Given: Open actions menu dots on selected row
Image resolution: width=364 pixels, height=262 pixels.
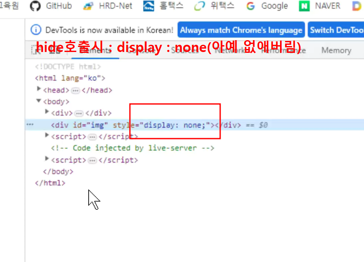Looking at the screenshot, I should (x=30, y=125).
